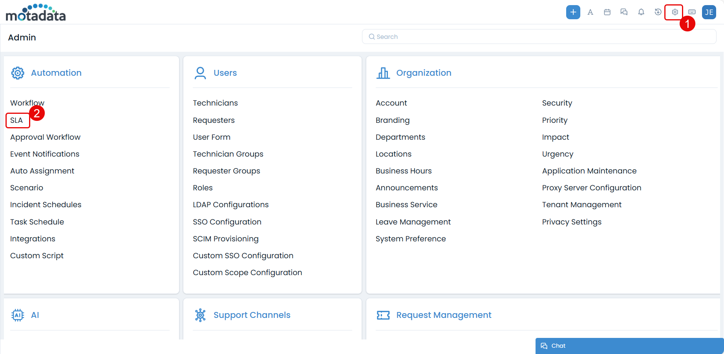Open the notifications bell
Viewport: 724px width, 354px height.
point(641,12)
